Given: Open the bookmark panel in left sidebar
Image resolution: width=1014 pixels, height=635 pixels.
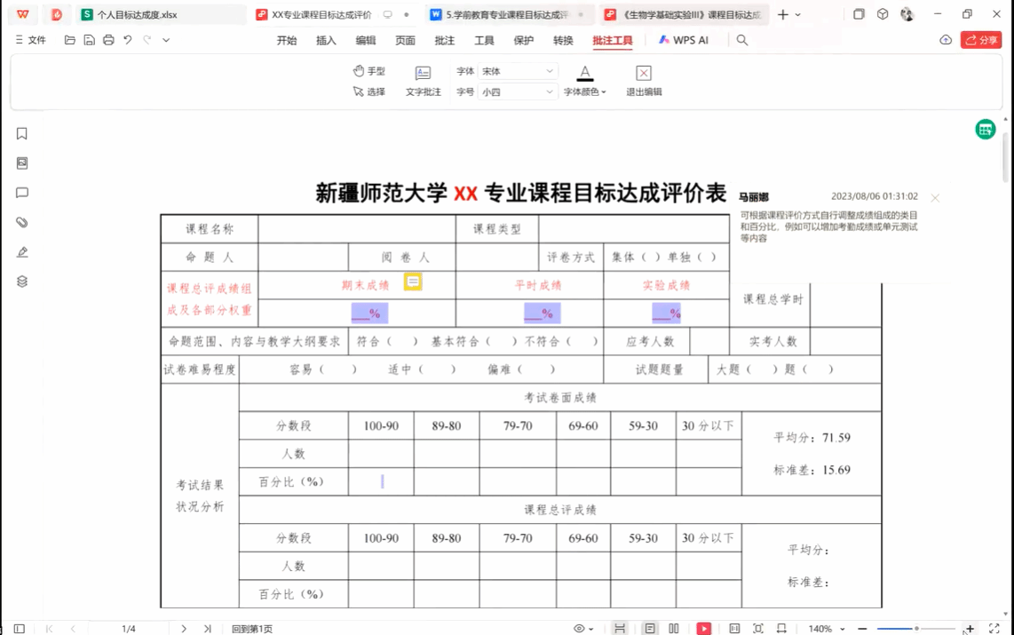Looking at the screenshot, I should point(22,134).
